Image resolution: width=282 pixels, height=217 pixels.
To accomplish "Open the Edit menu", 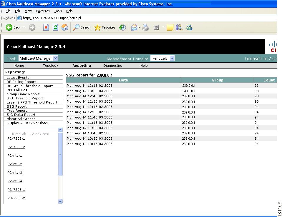I will coord(18,11).
